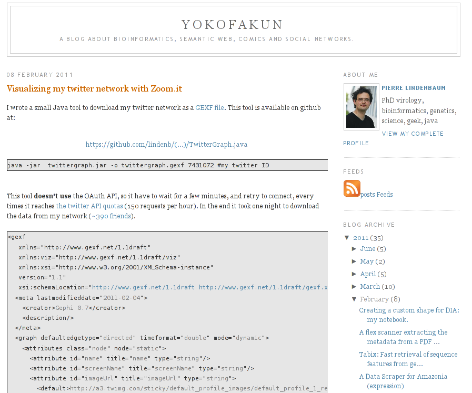This screenshot has height=393, width=472.
Task: Expand the June archive arrow
Action: pyautogui.click(x=354, y=248)
